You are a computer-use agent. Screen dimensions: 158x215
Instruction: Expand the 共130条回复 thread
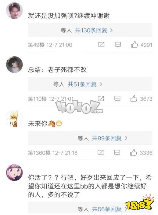click(94, 30)
